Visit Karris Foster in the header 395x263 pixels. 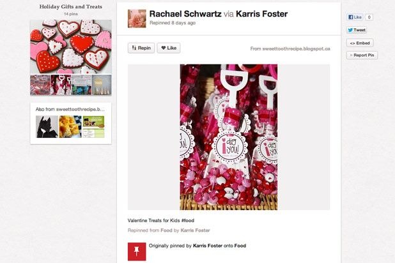tap(261, 14)
